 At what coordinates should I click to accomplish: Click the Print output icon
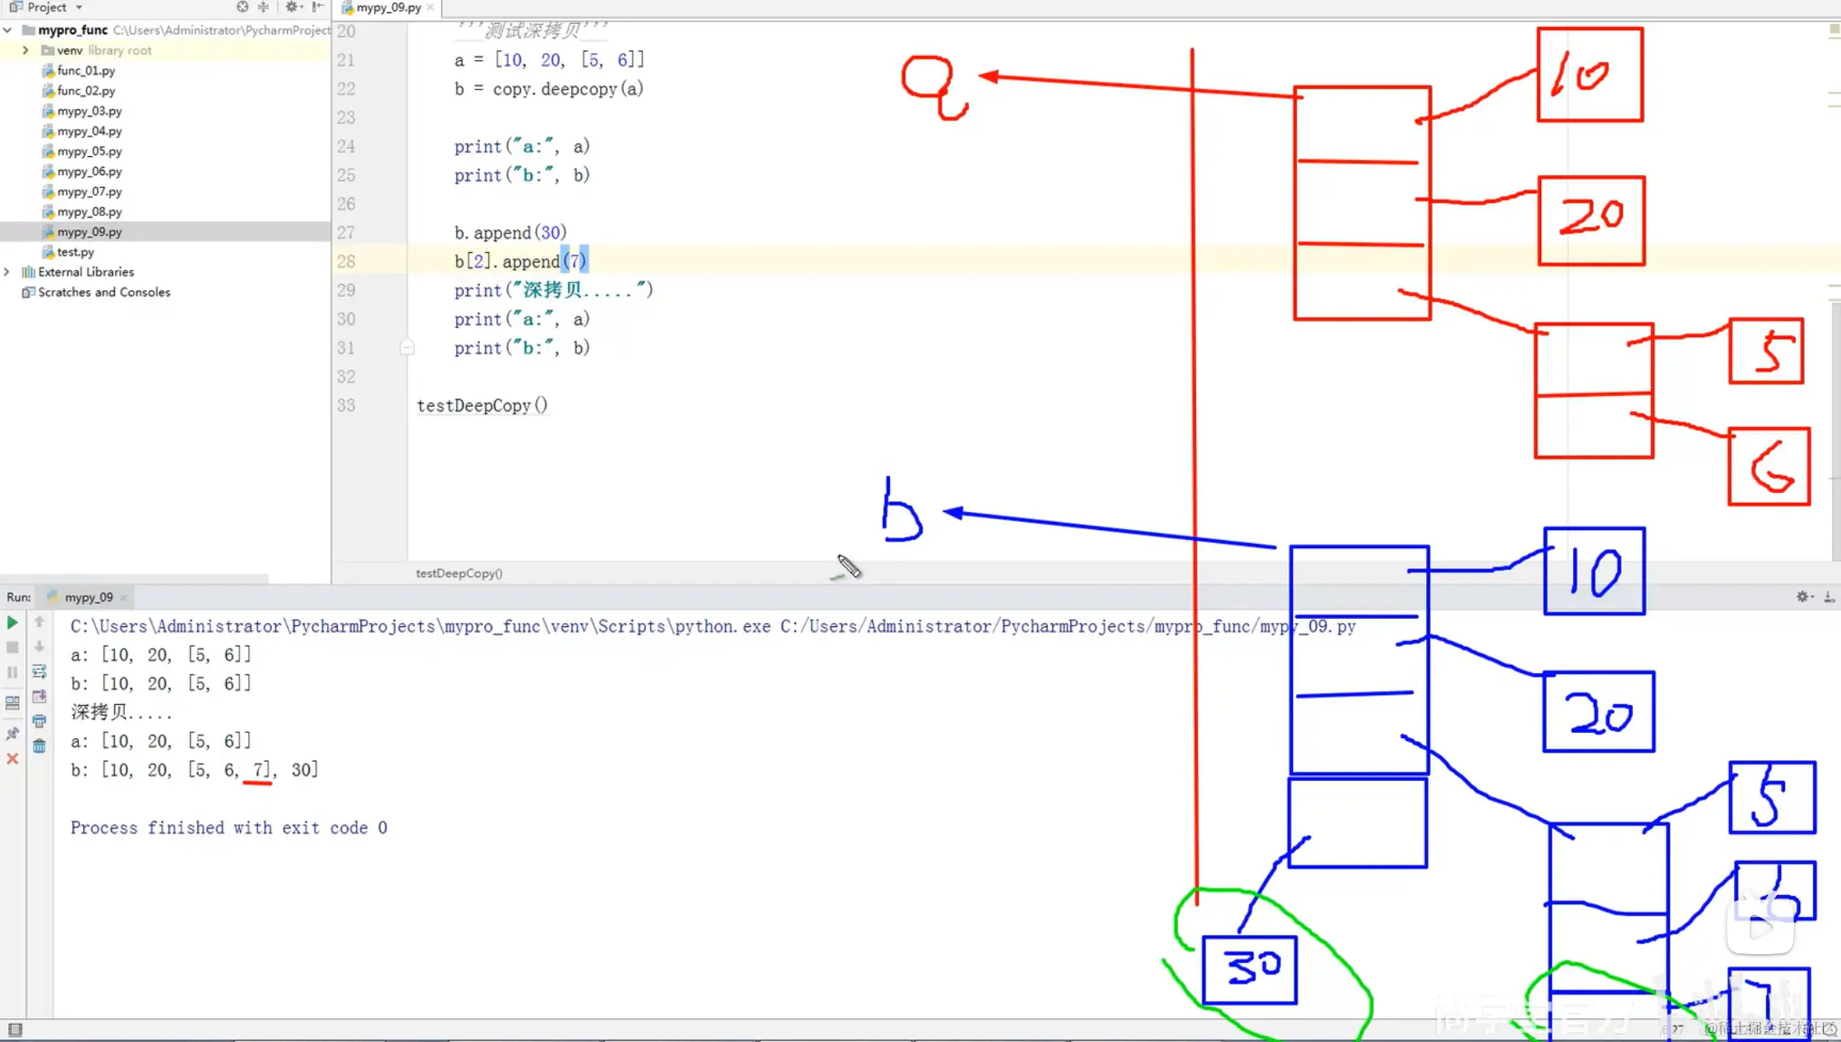pyautogui.click(x=39, y=721)
